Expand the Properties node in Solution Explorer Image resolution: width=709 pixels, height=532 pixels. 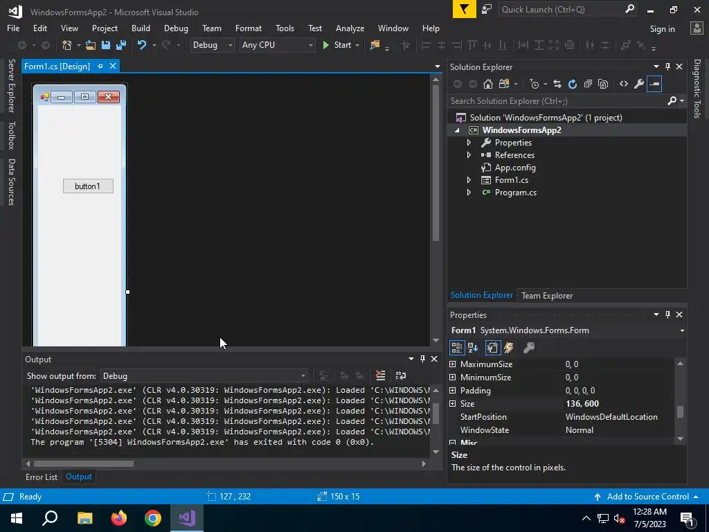click(x=469, y=143)
